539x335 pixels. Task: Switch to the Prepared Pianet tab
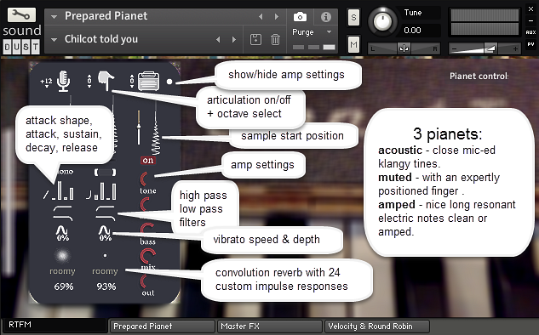click(163, 326)
